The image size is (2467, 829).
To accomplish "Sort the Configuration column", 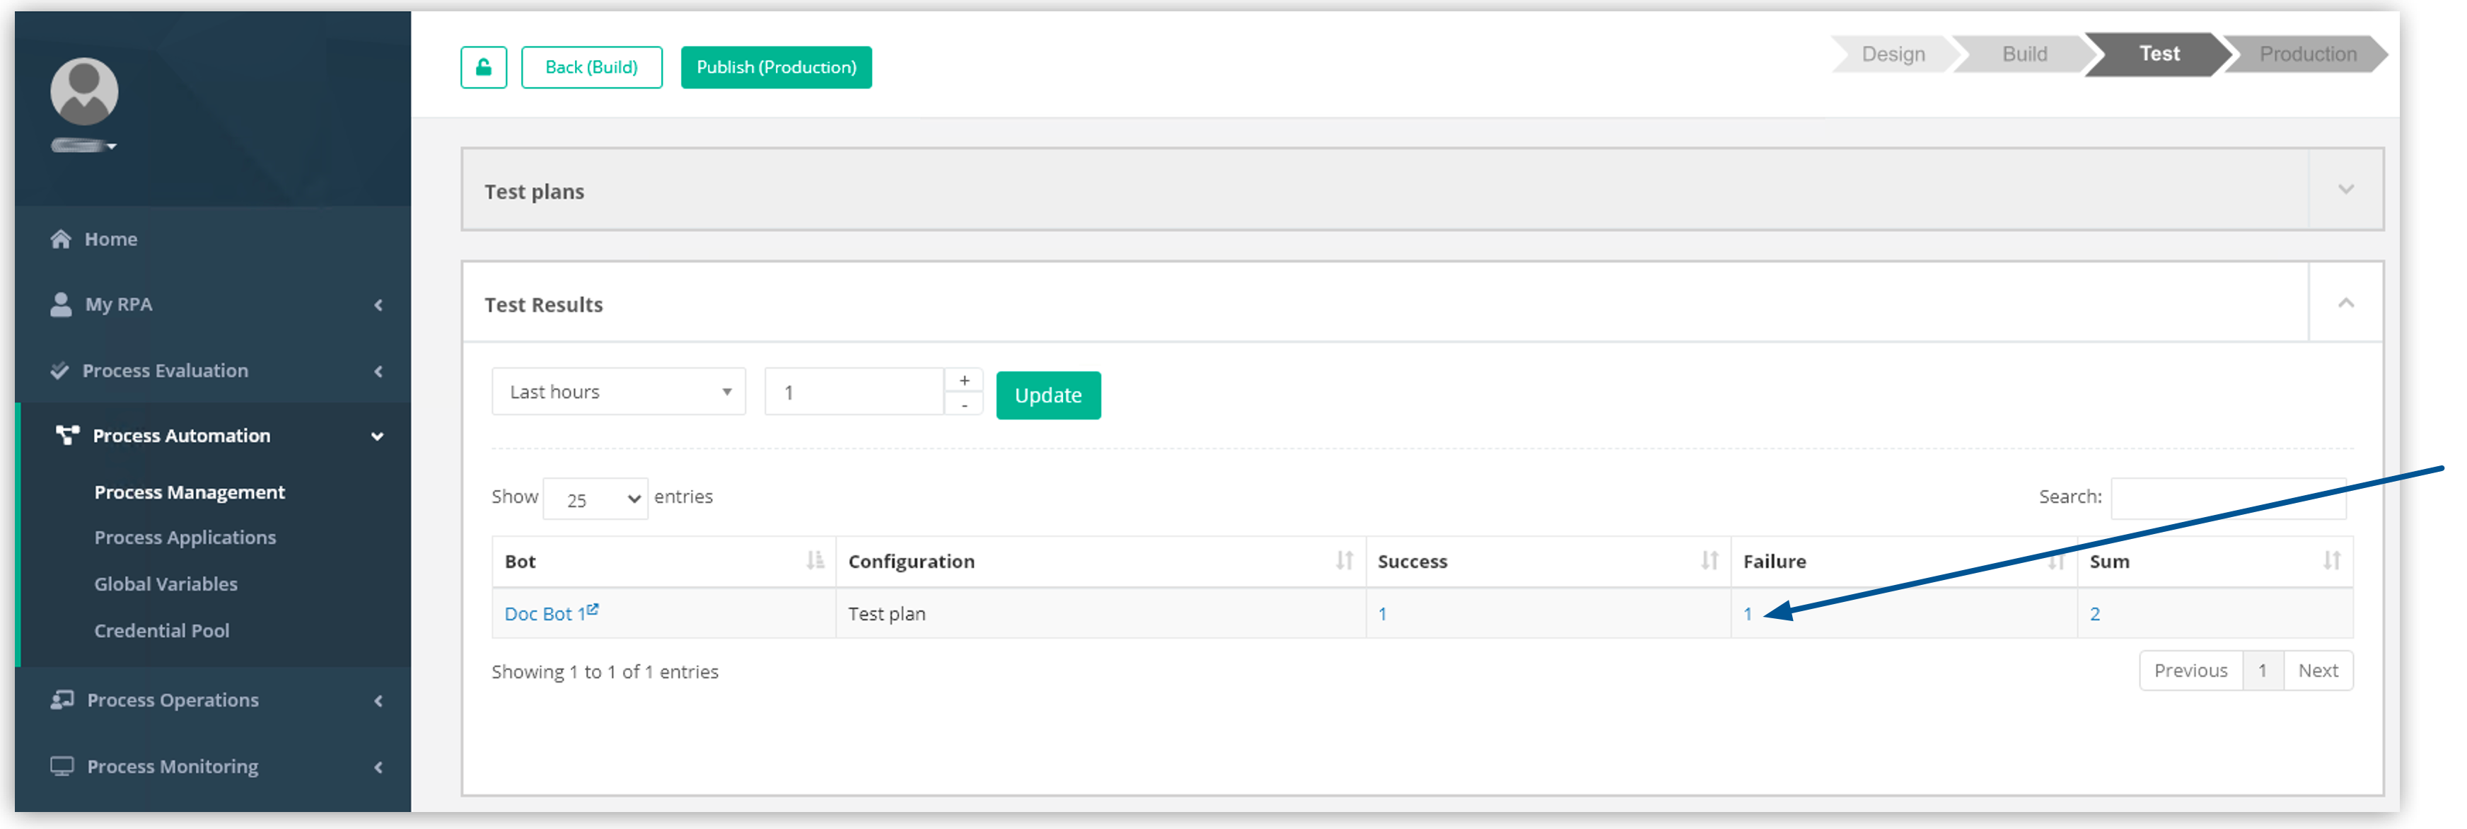I will [x=1345, y=561].
